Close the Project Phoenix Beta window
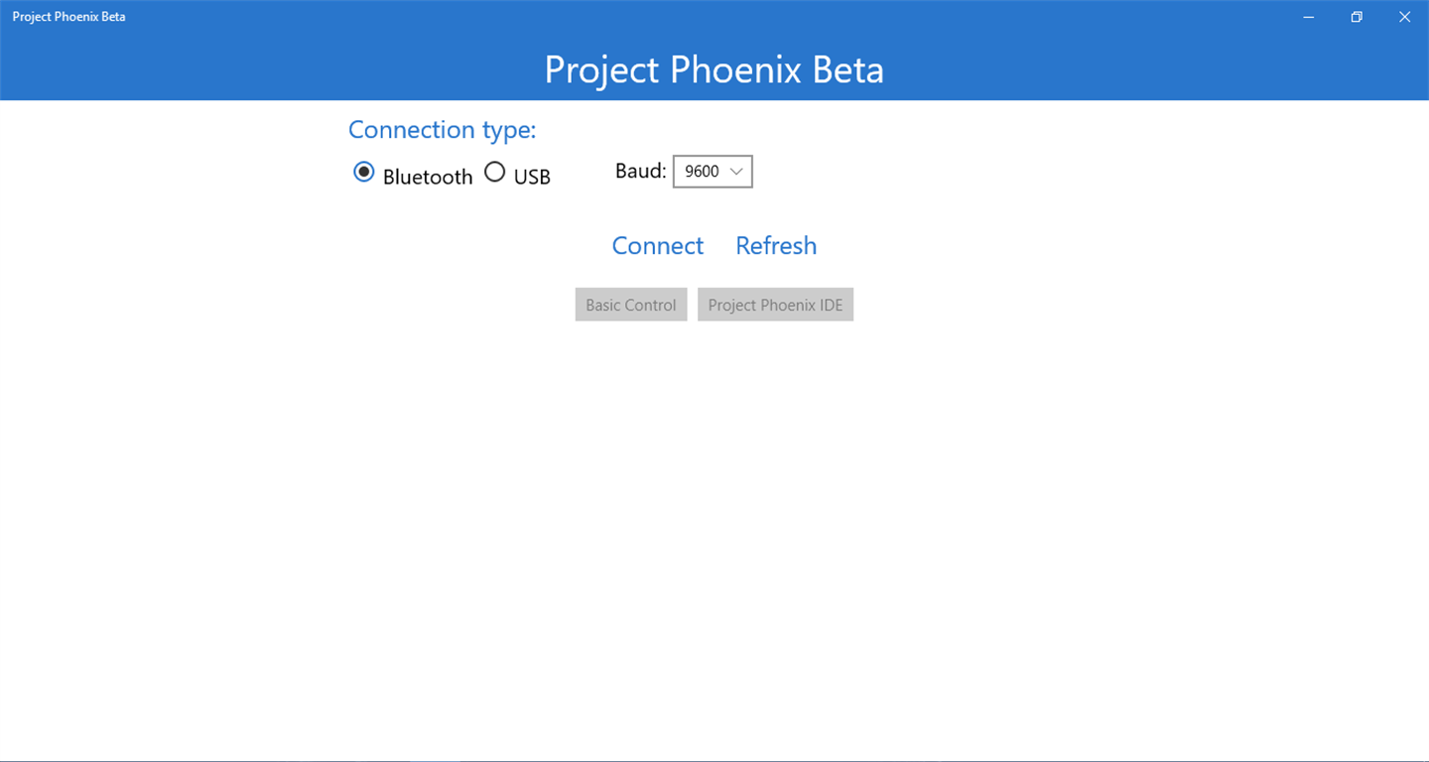 pyautogui.click(x=1404, y=17)
